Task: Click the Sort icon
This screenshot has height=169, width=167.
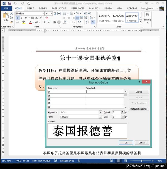Action: (x=87, y=22)
